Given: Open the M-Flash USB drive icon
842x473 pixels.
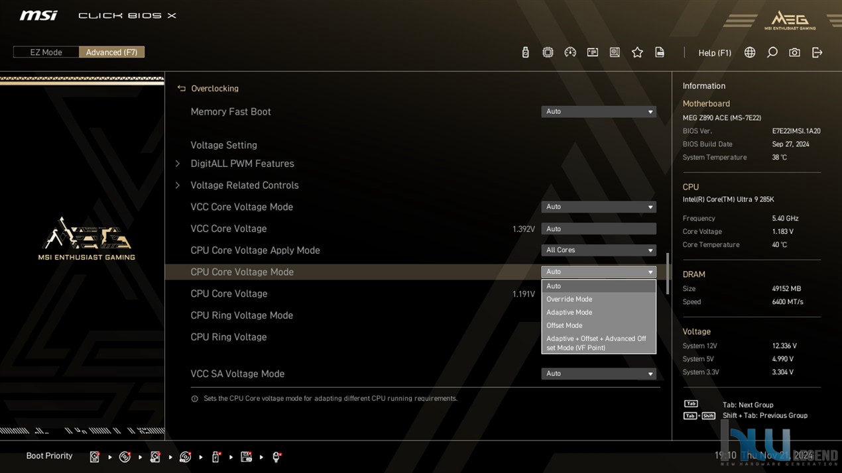Looking at the screenshot, I should pos(525,52).
